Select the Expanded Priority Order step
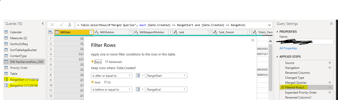 [301, 92]
